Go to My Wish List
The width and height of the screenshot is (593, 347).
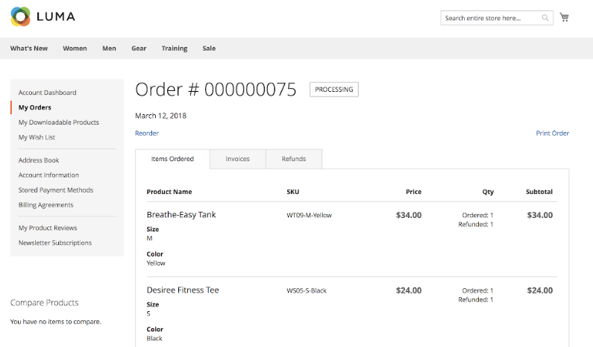[37, 137]
